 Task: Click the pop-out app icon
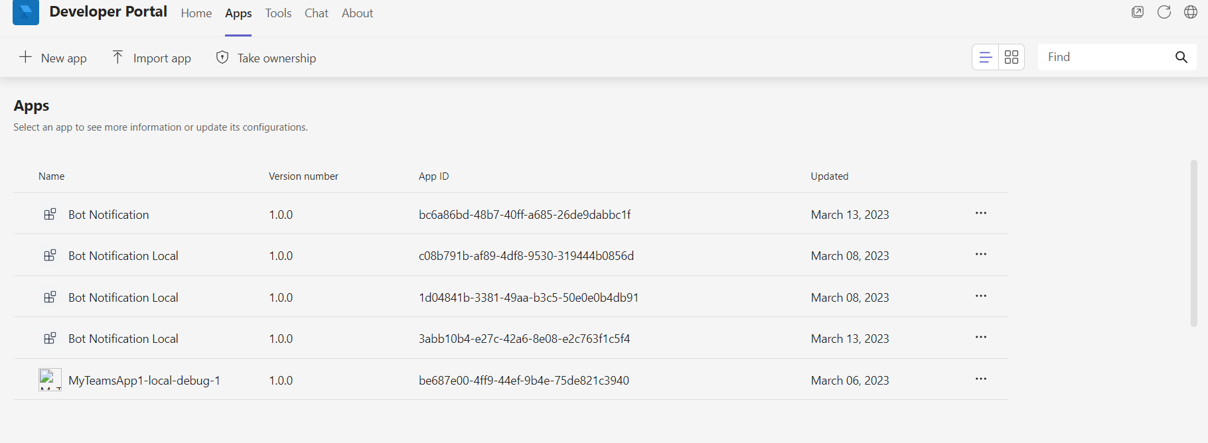[x=1138, y=13]
